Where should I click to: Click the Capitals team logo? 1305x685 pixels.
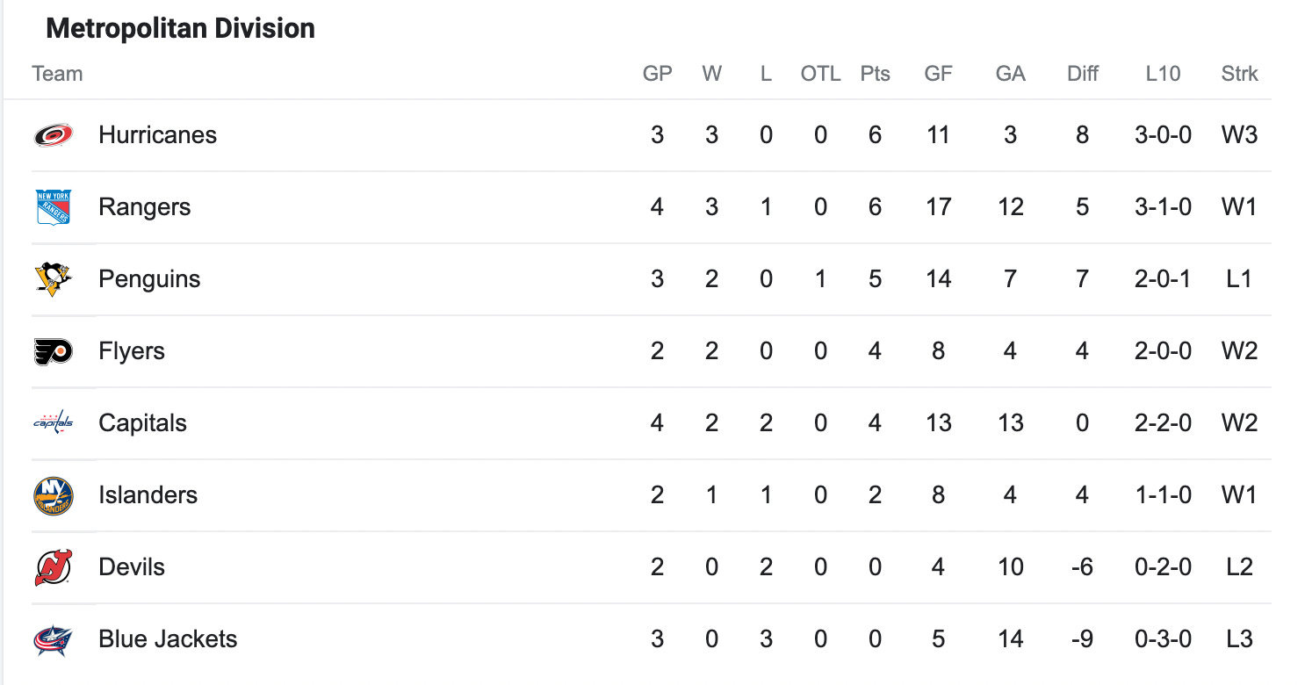click(54, 422)
